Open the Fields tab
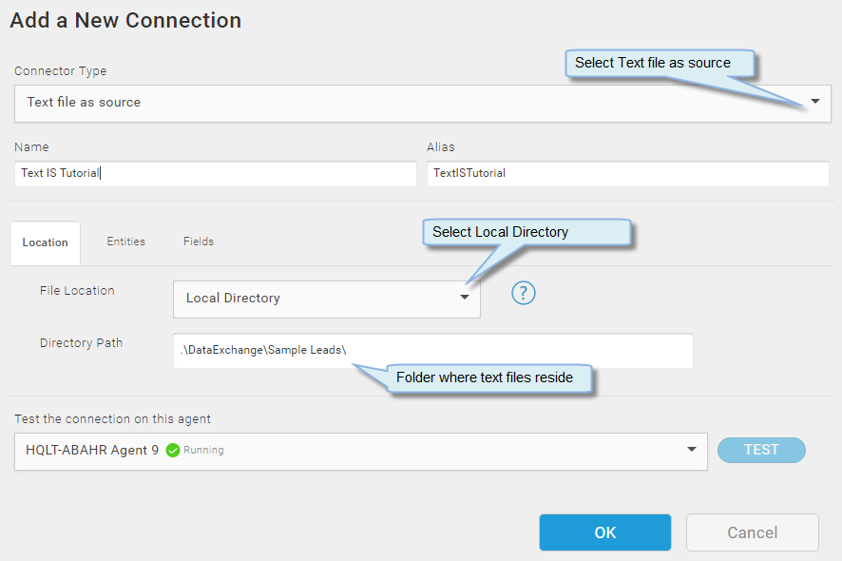Viewport: 842px width, 561px height. click(x=199, y=242)
